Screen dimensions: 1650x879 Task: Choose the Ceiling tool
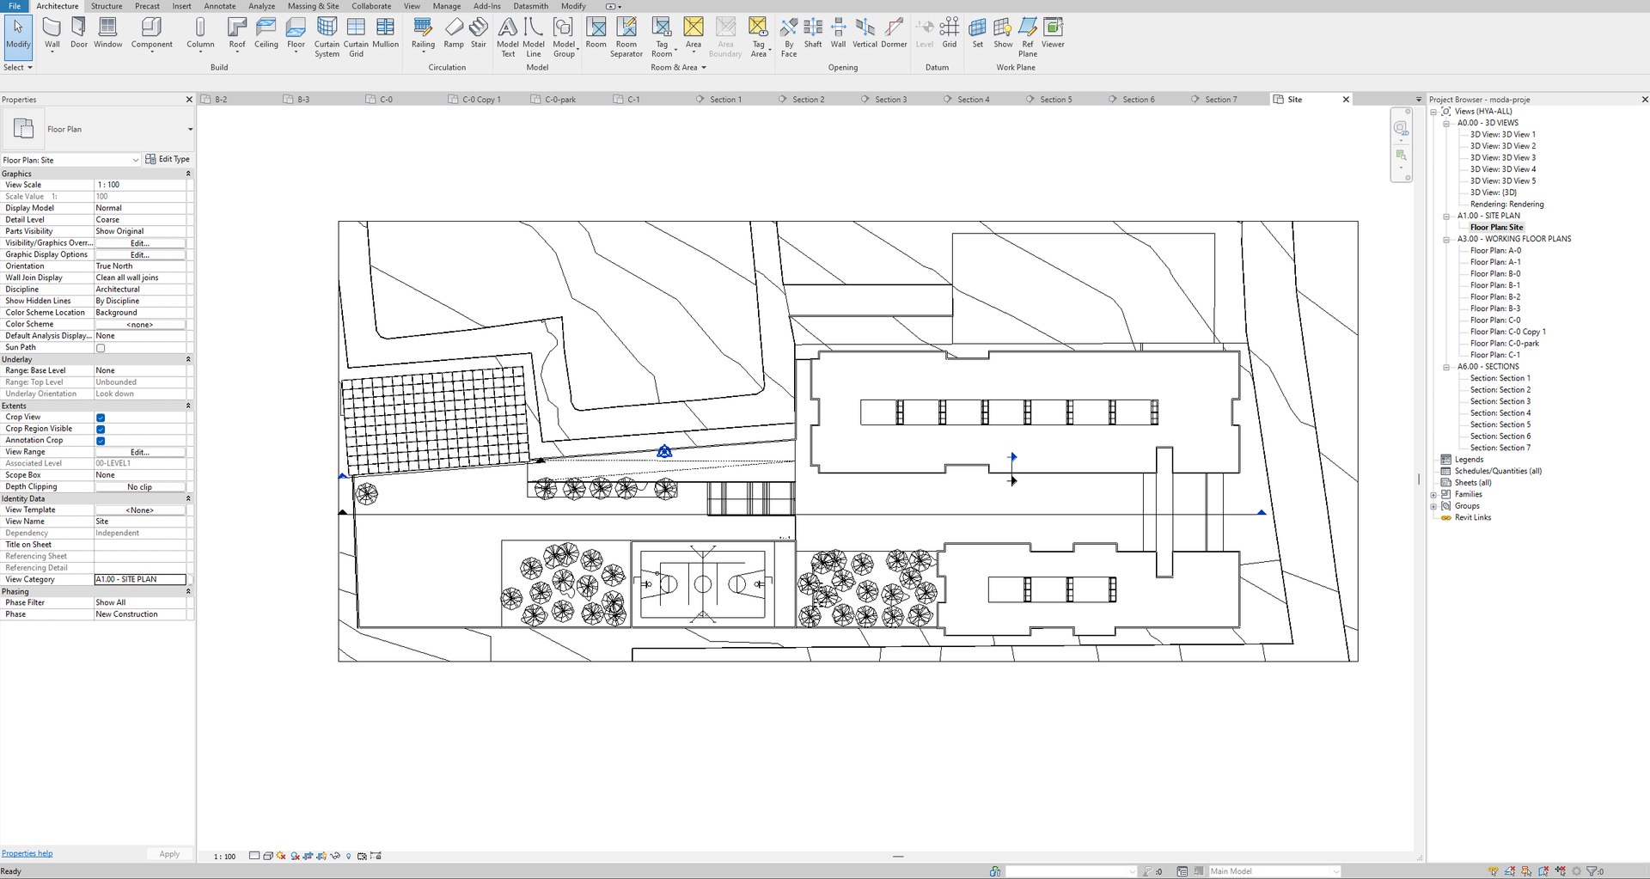(266, 33)
